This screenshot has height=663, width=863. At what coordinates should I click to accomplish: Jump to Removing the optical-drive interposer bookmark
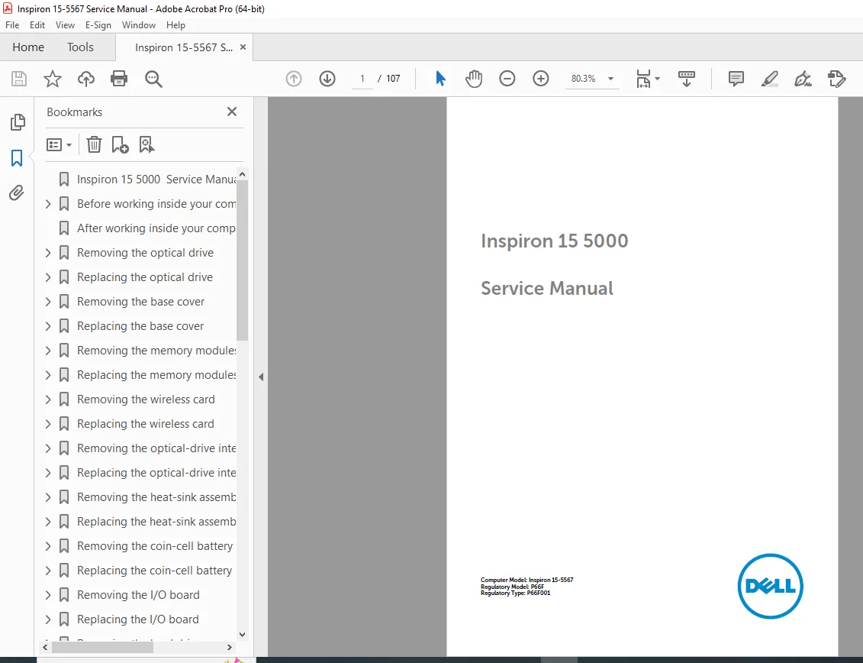157,448
